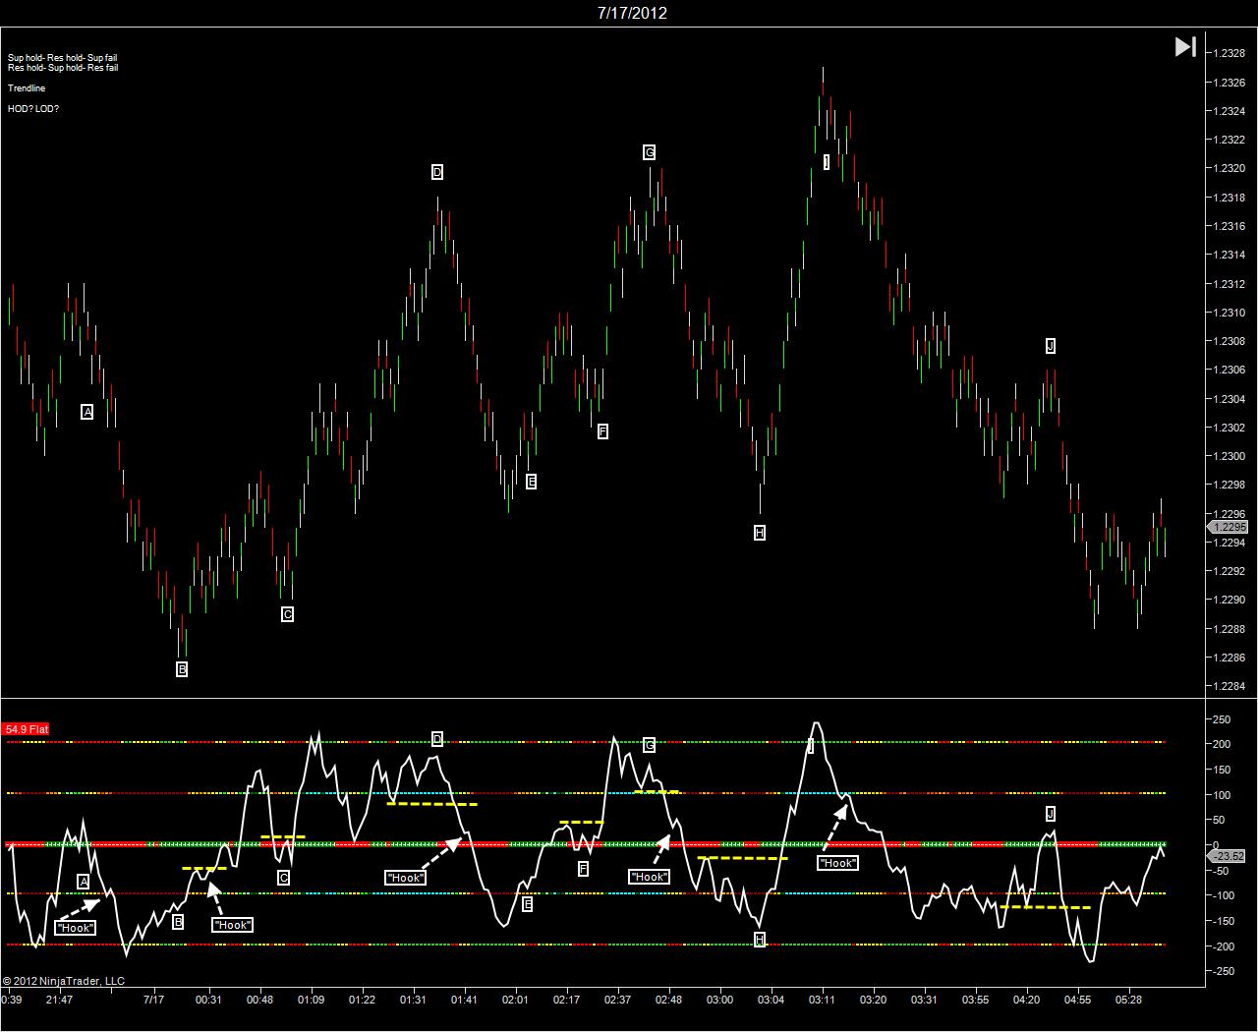Click the 05:28 time axis label

coord(1128,1000)
